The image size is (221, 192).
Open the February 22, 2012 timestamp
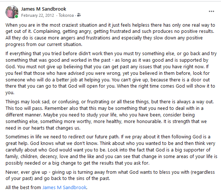click(38, 15)
